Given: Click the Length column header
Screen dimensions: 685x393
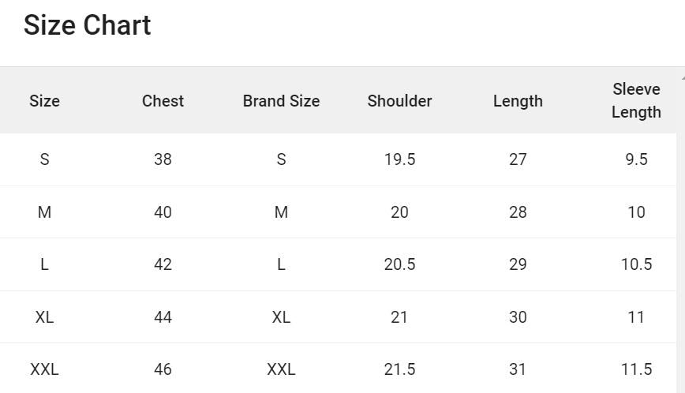Looking at the screenshot, I should [x=518, y=101].
